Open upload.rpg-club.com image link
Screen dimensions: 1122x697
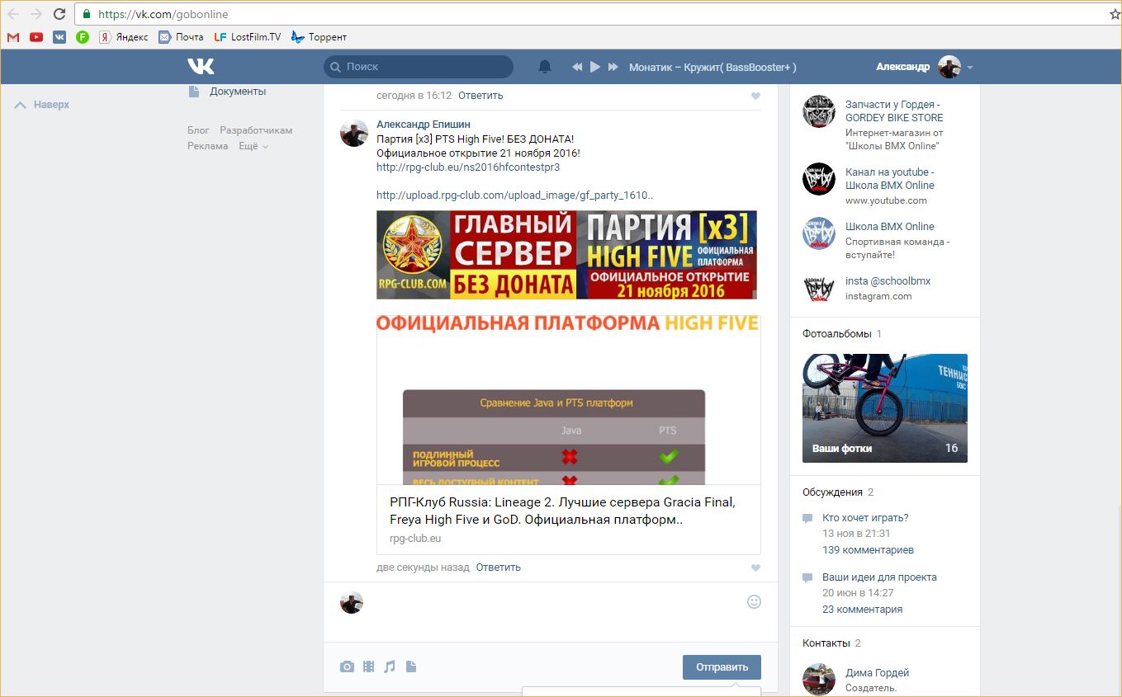click(515, 195)
